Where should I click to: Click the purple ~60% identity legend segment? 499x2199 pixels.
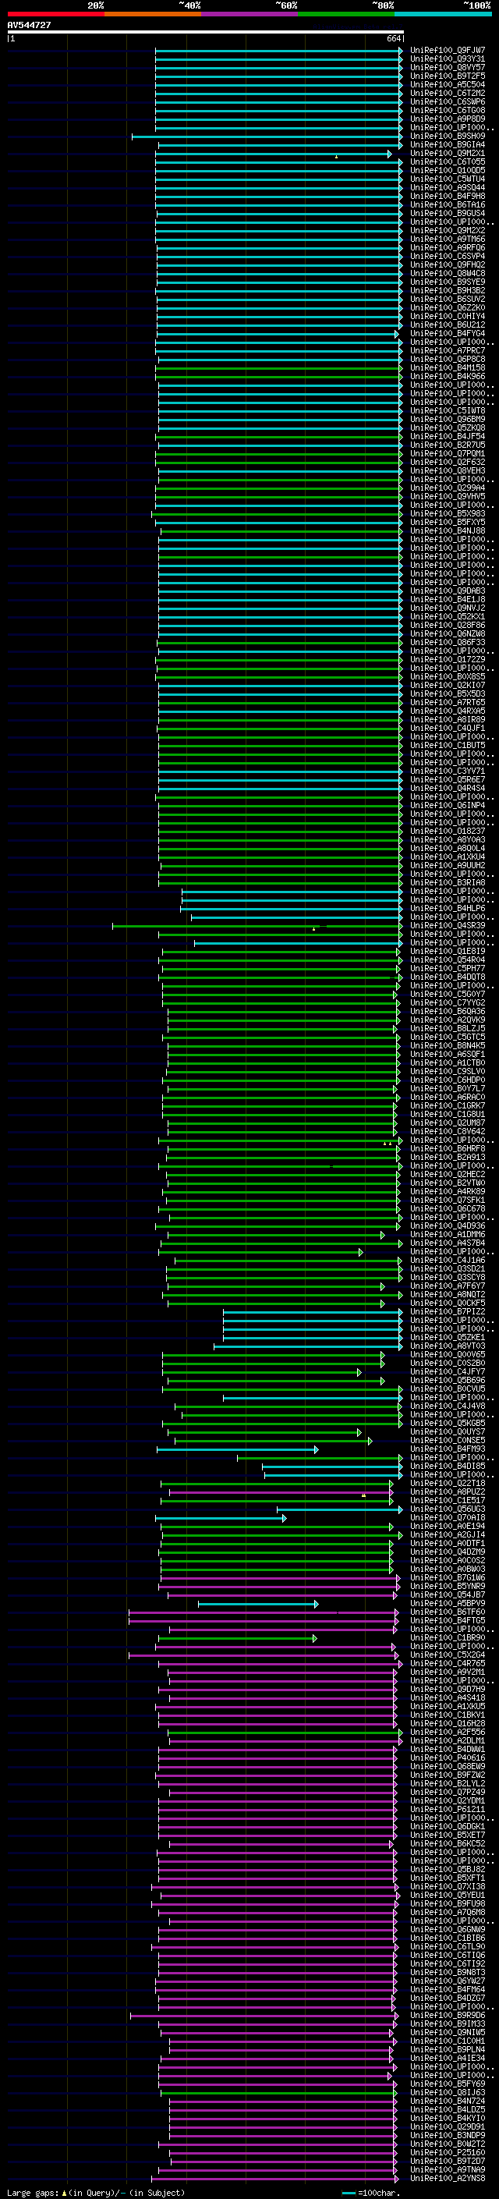coord(249,14)
